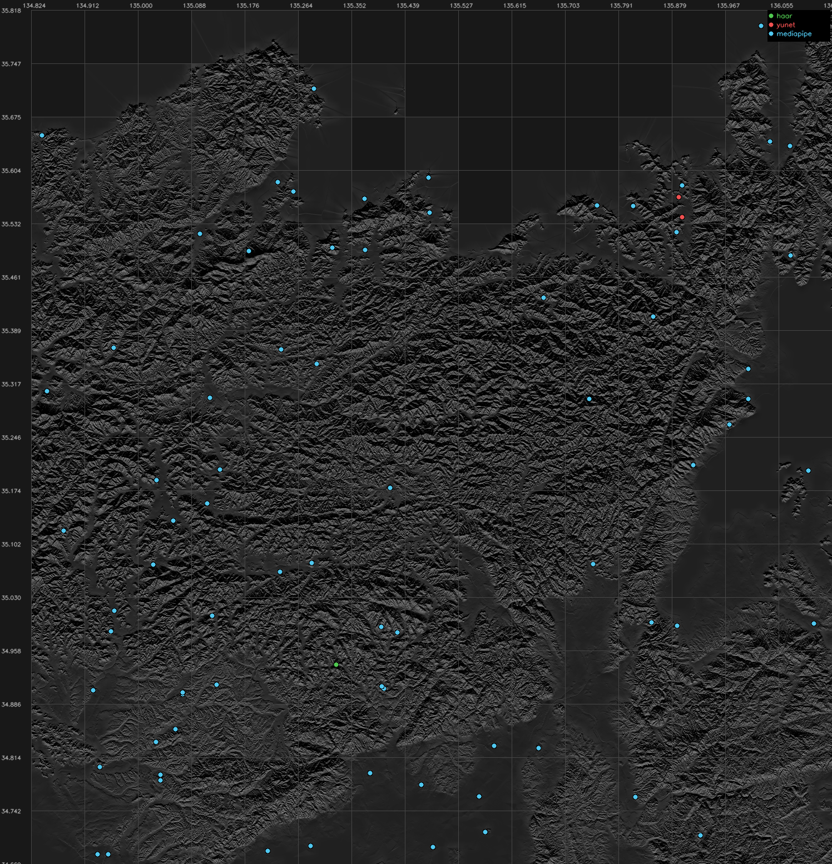This screenshot has width=832, height=864.
Task: Click the 136.055 longitude axis label
Action: coord(781,6)
